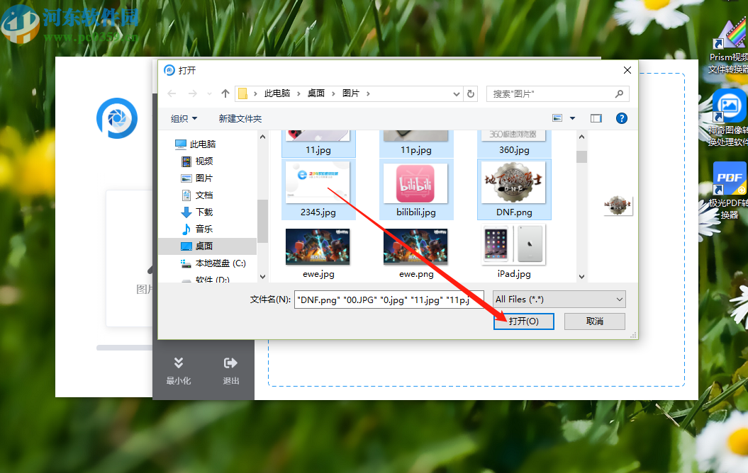Click the search magnifier icon

[x=619, y=94]
